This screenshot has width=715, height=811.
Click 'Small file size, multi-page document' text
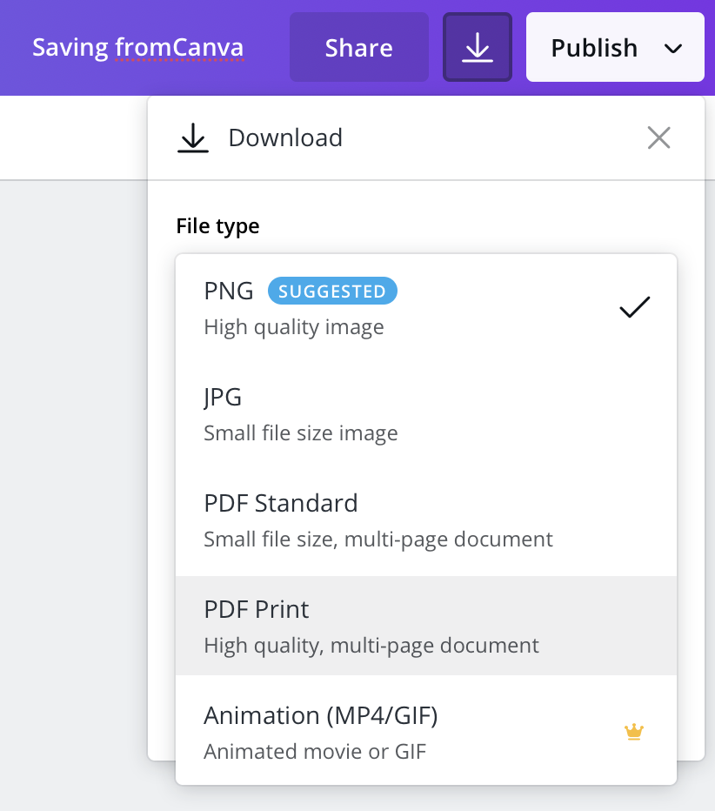(378, 540)
